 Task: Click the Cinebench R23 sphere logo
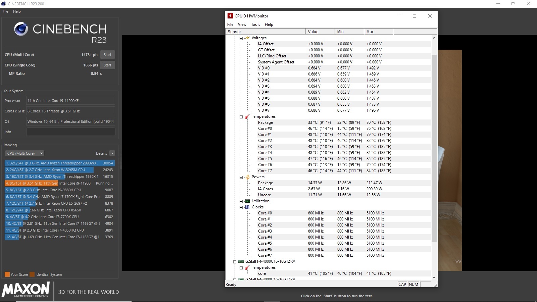pos(21,29)
